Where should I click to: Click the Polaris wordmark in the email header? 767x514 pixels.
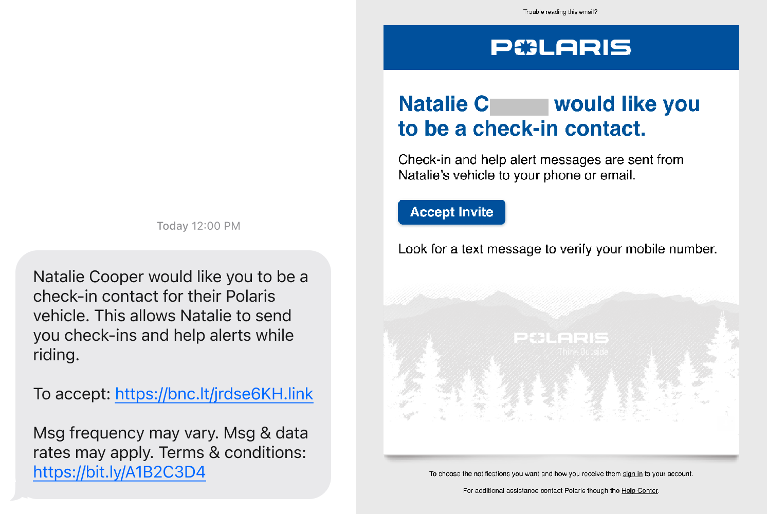click(x=560, y=48)
